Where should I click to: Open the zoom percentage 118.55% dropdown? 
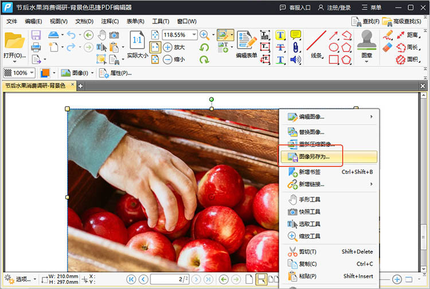coord(194,35)
